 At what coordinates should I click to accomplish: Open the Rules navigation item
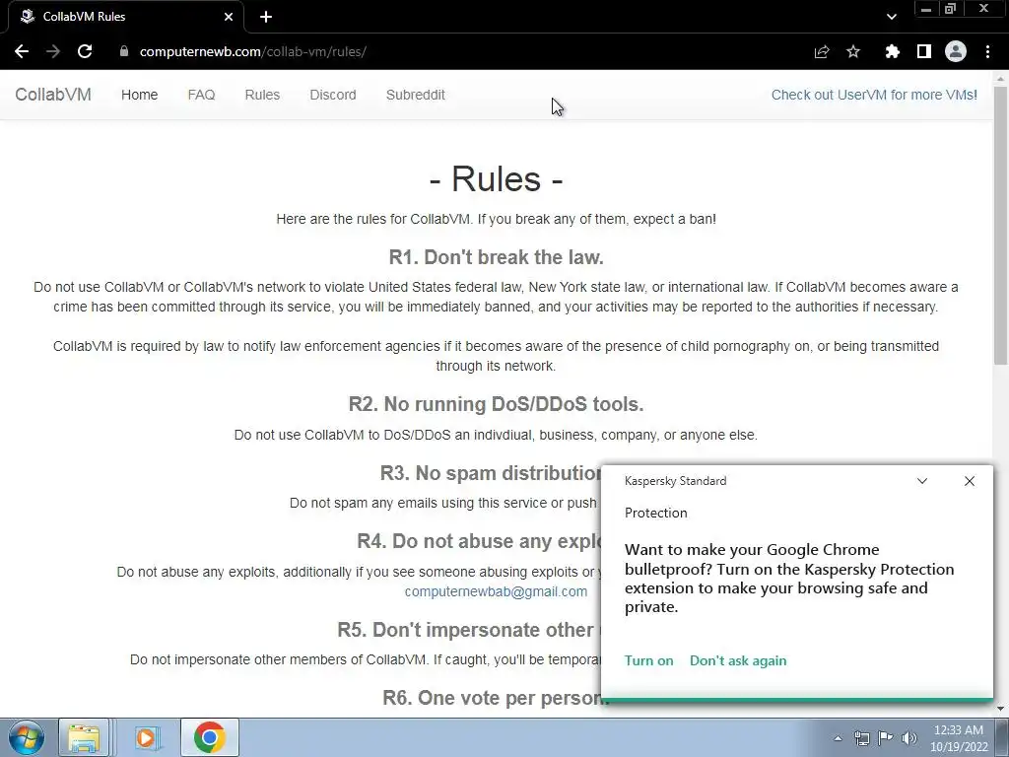(262, 95)
